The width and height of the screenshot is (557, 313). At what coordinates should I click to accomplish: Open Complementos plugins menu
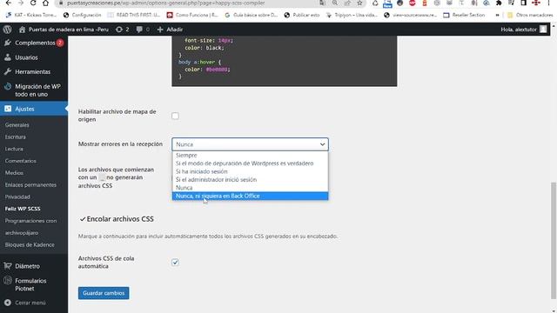coord(34,43)
